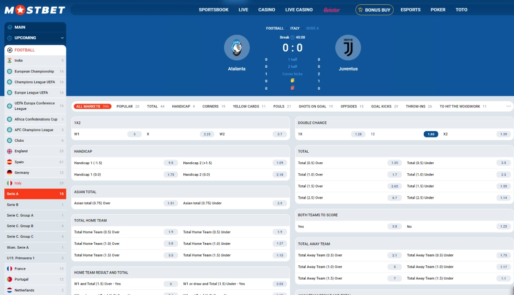The width and height of the screenshot is (514, 295).
Task: Switch to the Corners tab
Action: pyautogui.click(x=214, y=106)
